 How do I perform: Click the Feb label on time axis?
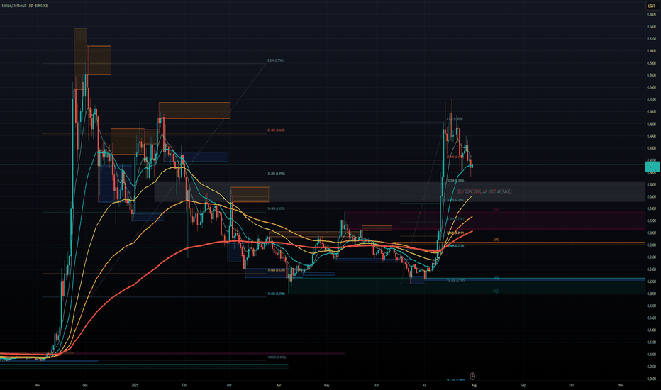(x=184, y=385)
